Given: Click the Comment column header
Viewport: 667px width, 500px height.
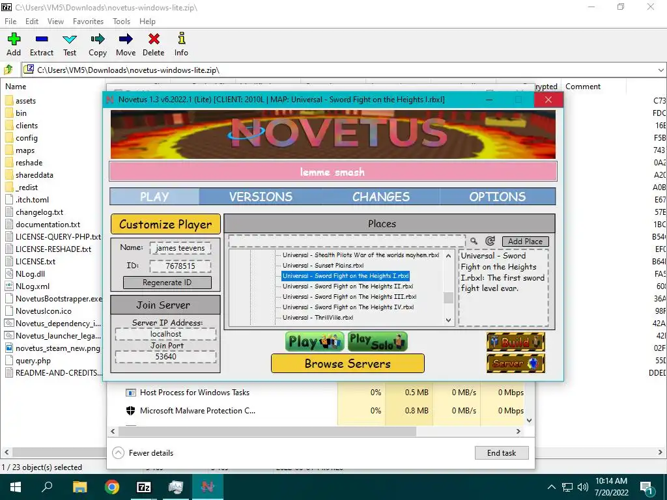Looking at the screenshot, I should coord(583,87).
